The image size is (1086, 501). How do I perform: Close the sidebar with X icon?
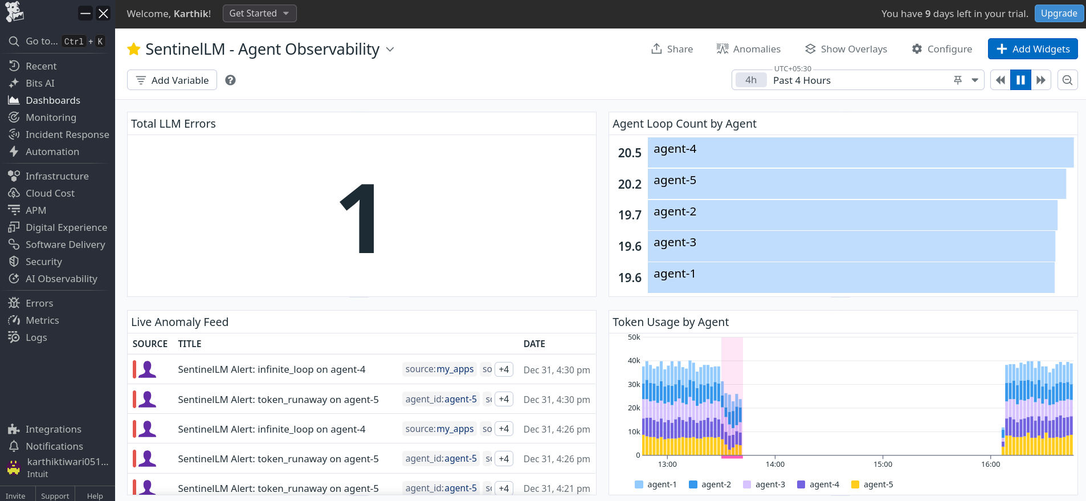(103, 13)
